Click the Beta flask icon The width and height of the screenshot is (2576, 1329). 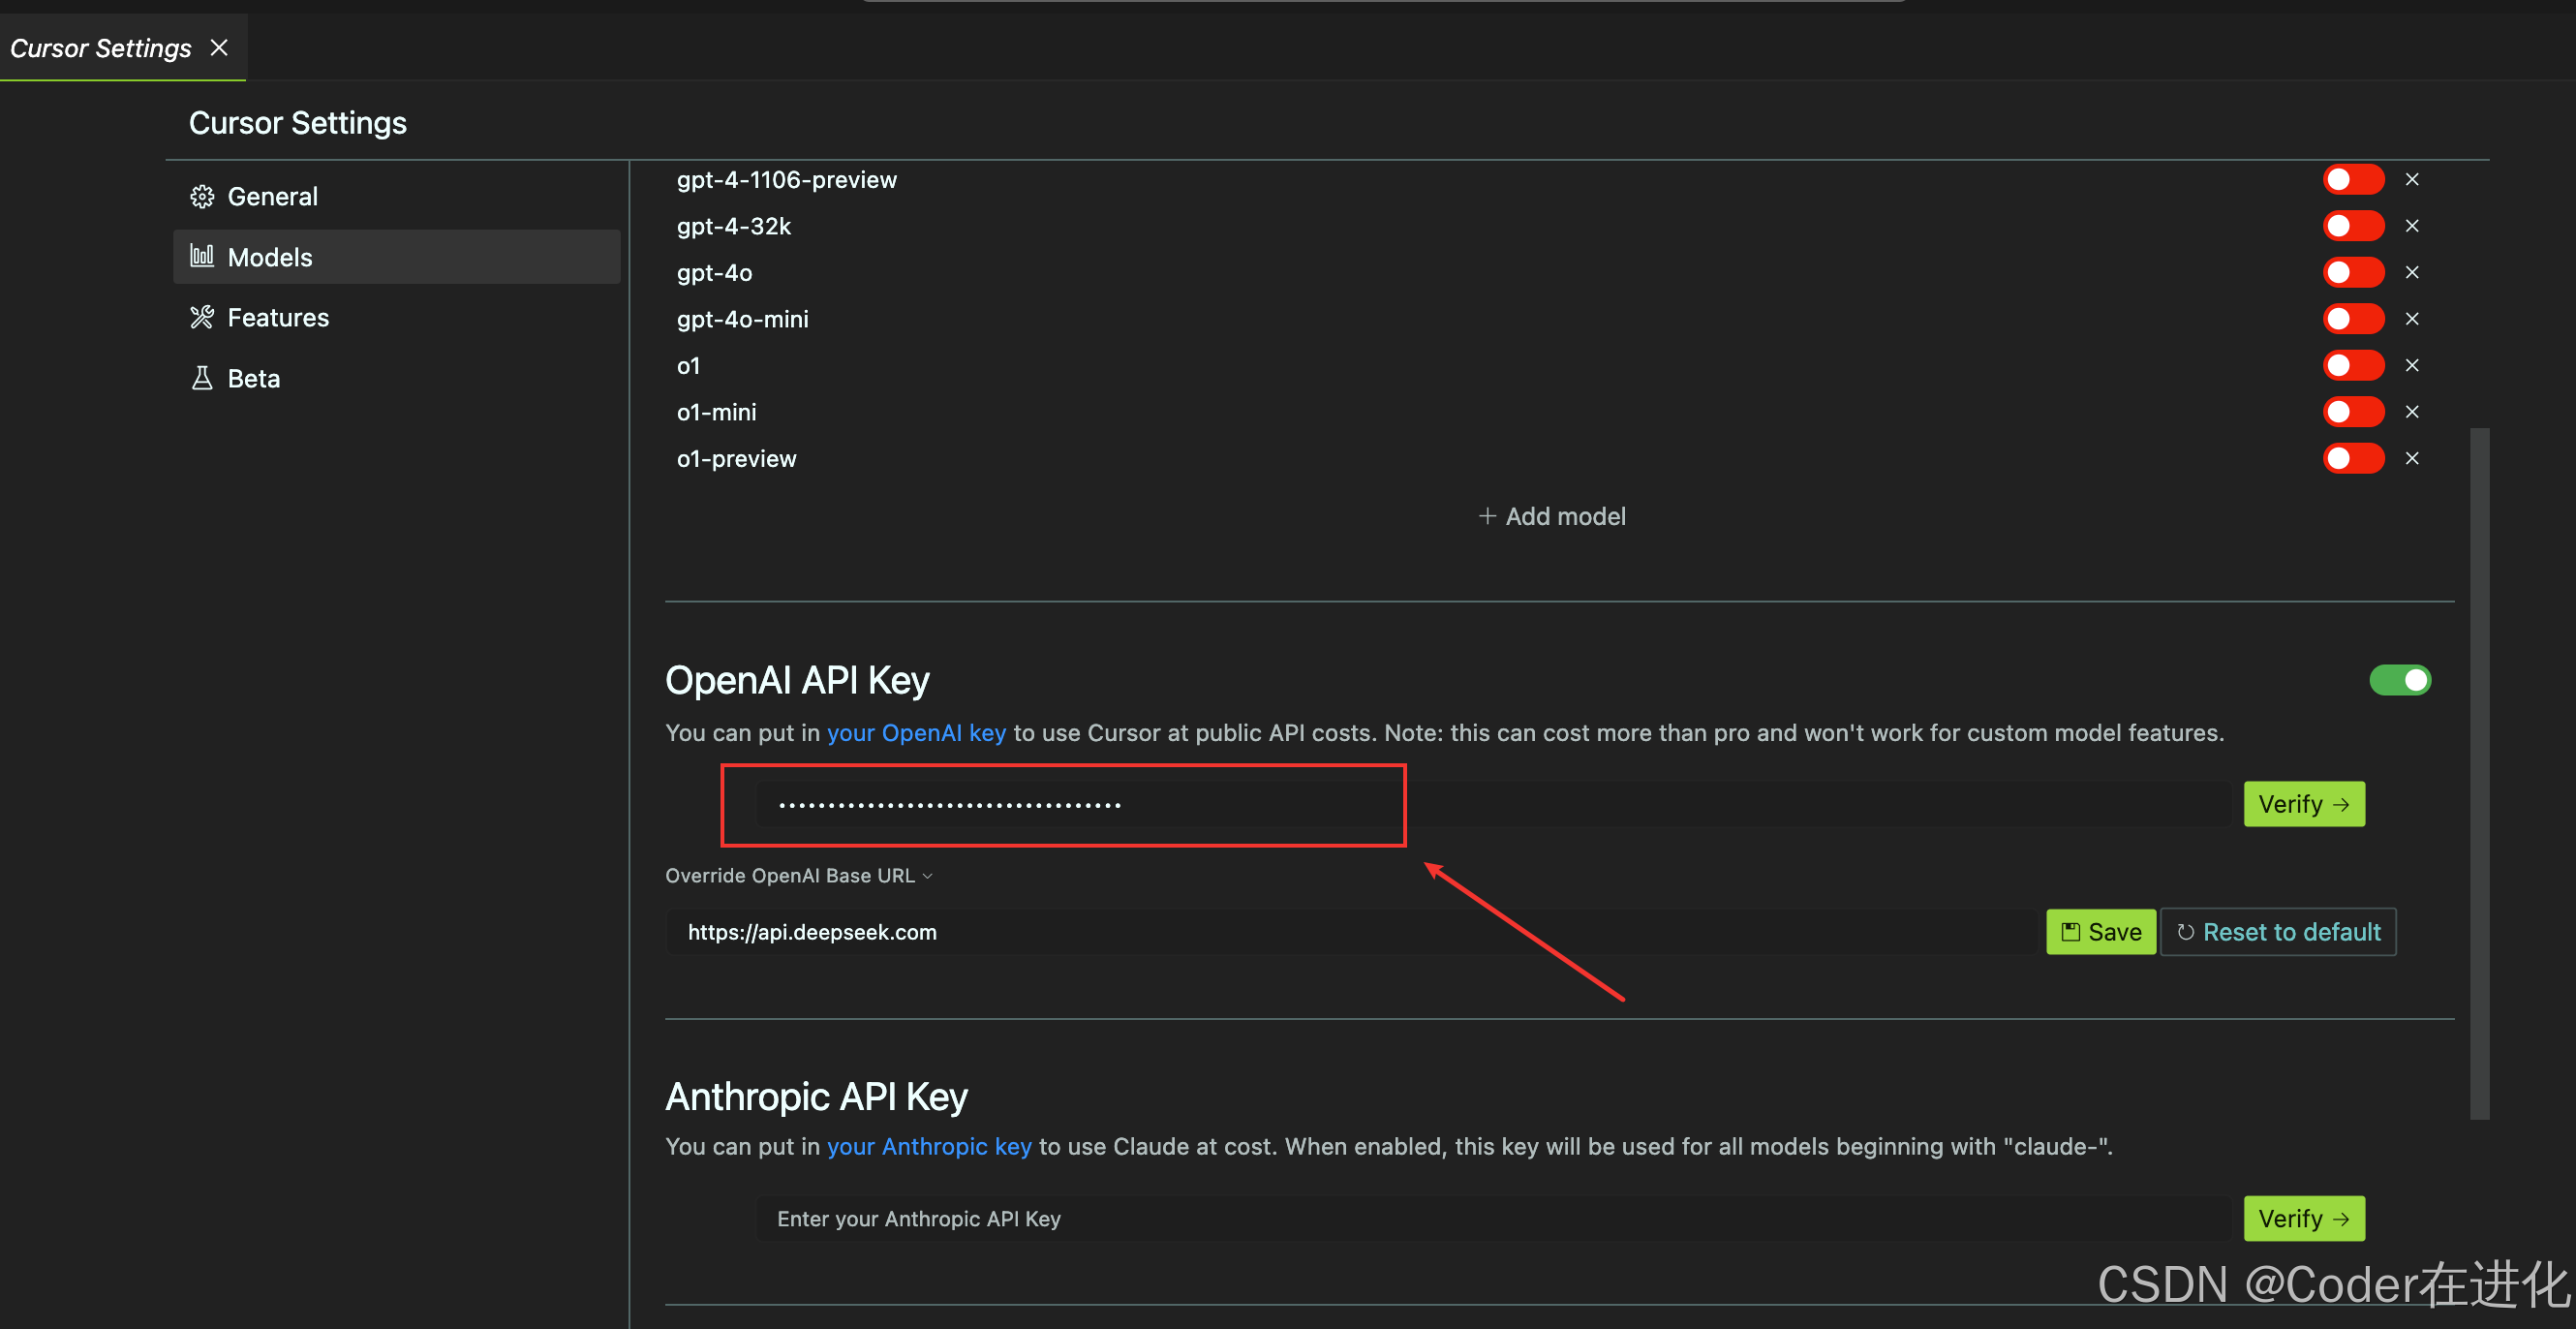click(x=202, y=379)
